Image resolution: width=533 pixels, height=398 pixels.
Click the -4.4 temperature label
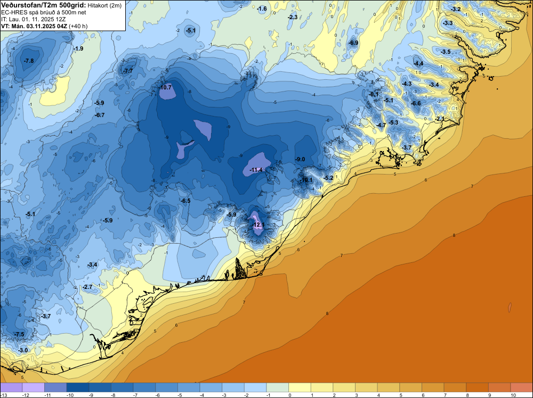(x=418, y=63)
